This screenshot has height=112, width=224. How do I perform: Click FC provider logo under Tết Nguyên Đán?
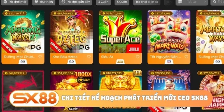tap(169, 62)
